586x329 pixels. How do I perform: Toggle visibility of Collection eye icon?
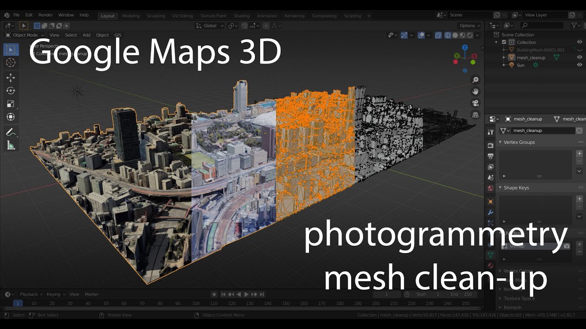(579, 42)
